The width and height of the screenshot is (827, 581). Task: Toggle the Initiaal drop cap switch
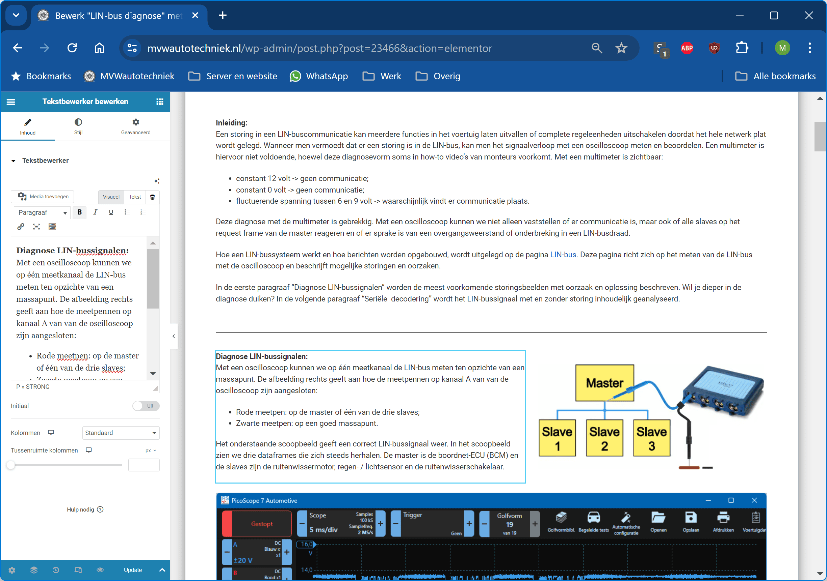point(146,406)
